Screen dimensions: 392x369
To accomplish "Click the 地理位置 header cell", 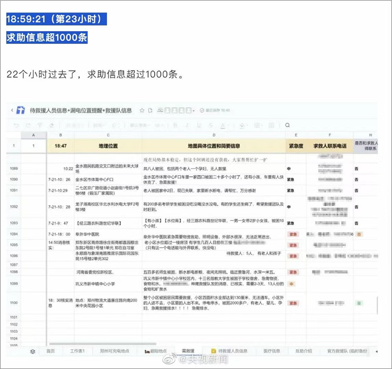I will [x=108, y=146].
